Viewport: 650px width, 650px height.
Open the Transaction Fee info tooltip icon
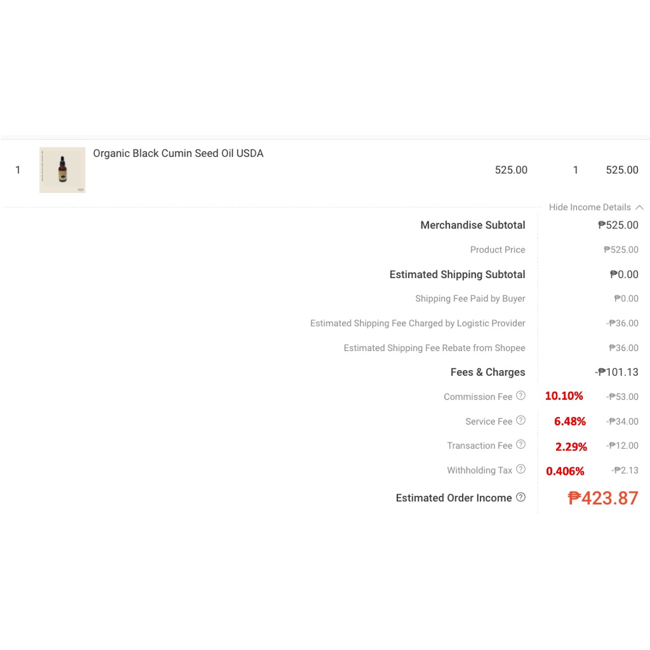[521, 444]
